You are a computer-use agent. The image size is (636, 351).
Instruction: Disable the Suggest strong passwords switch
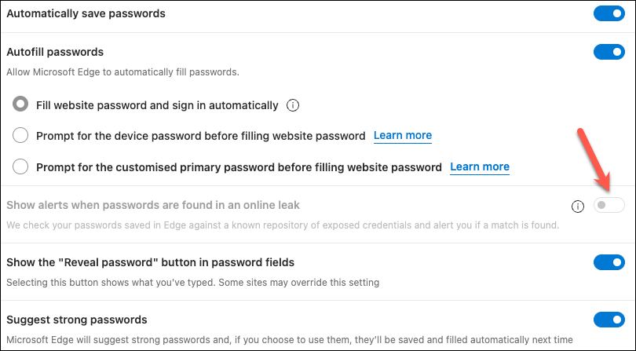pyautogui.click(x=609, y=320)
